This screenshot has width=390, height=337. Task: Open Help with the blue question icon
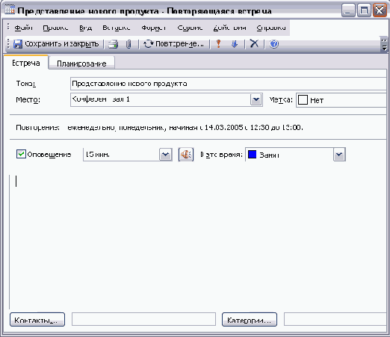[x=274, y=44]
